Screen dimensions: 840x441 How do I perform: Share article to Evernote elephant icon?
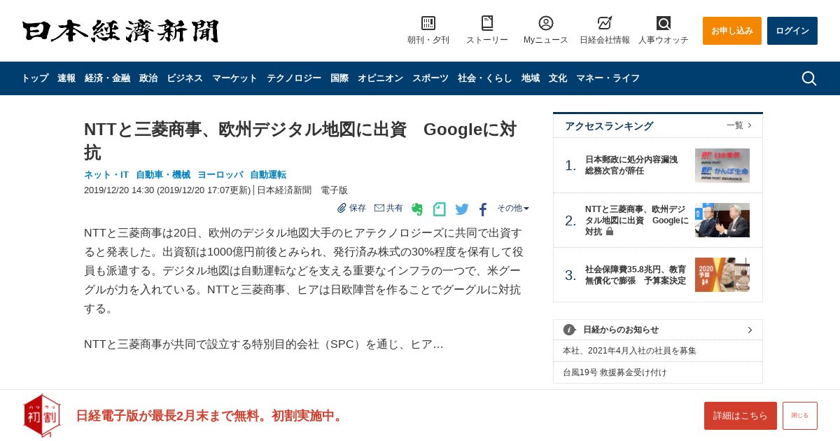tap(417, 209)
